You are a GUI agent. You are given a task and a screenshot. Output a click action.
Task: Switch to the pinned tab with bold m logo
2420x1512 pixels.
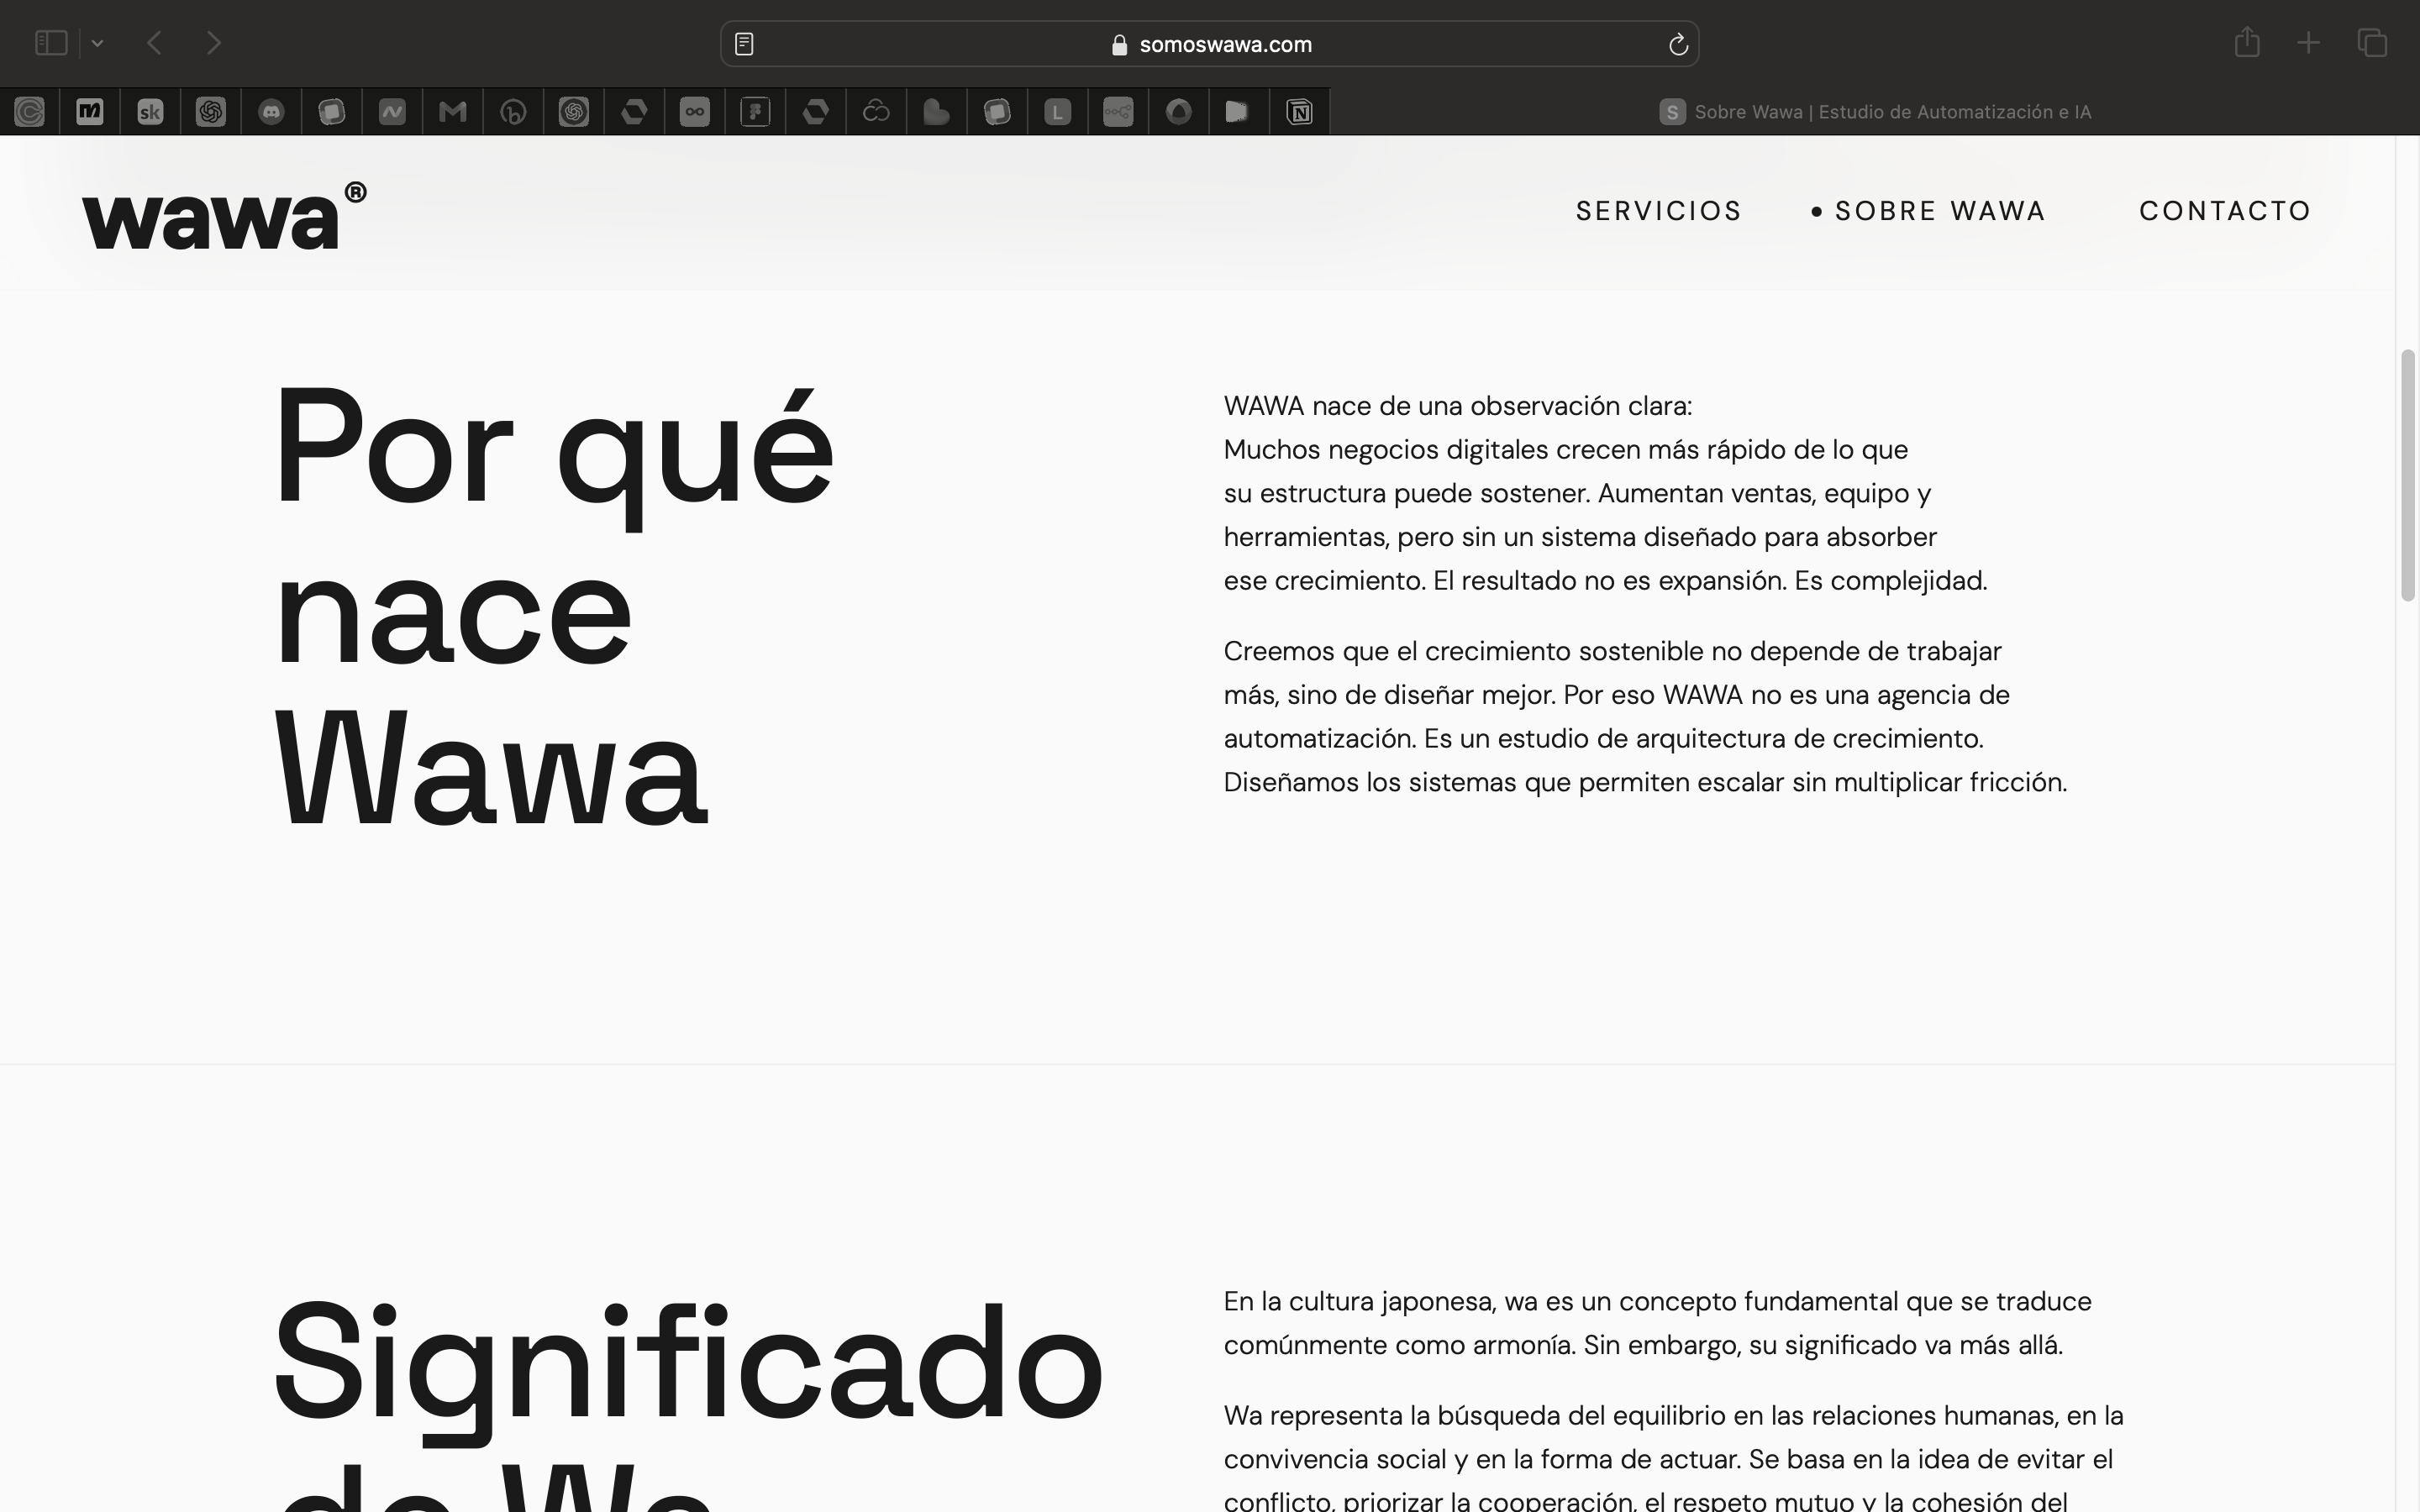pos(90,112)
